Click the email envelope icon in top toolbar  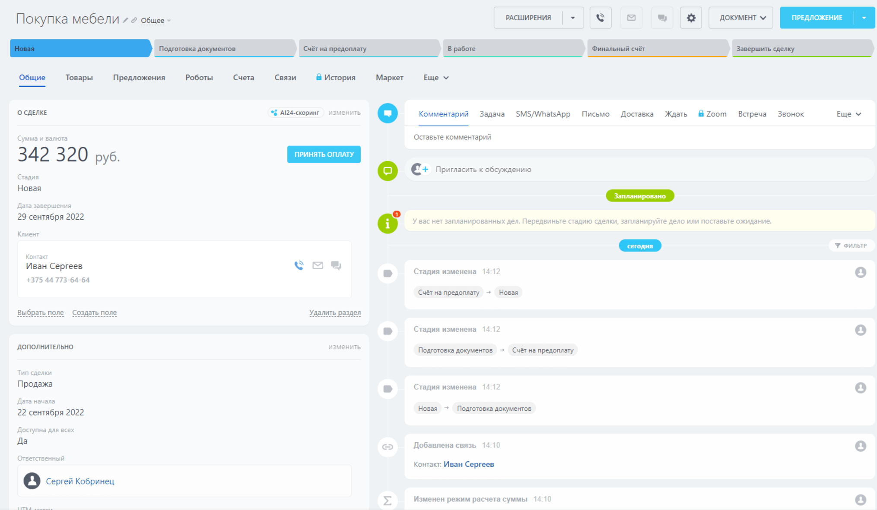[631, 18]
